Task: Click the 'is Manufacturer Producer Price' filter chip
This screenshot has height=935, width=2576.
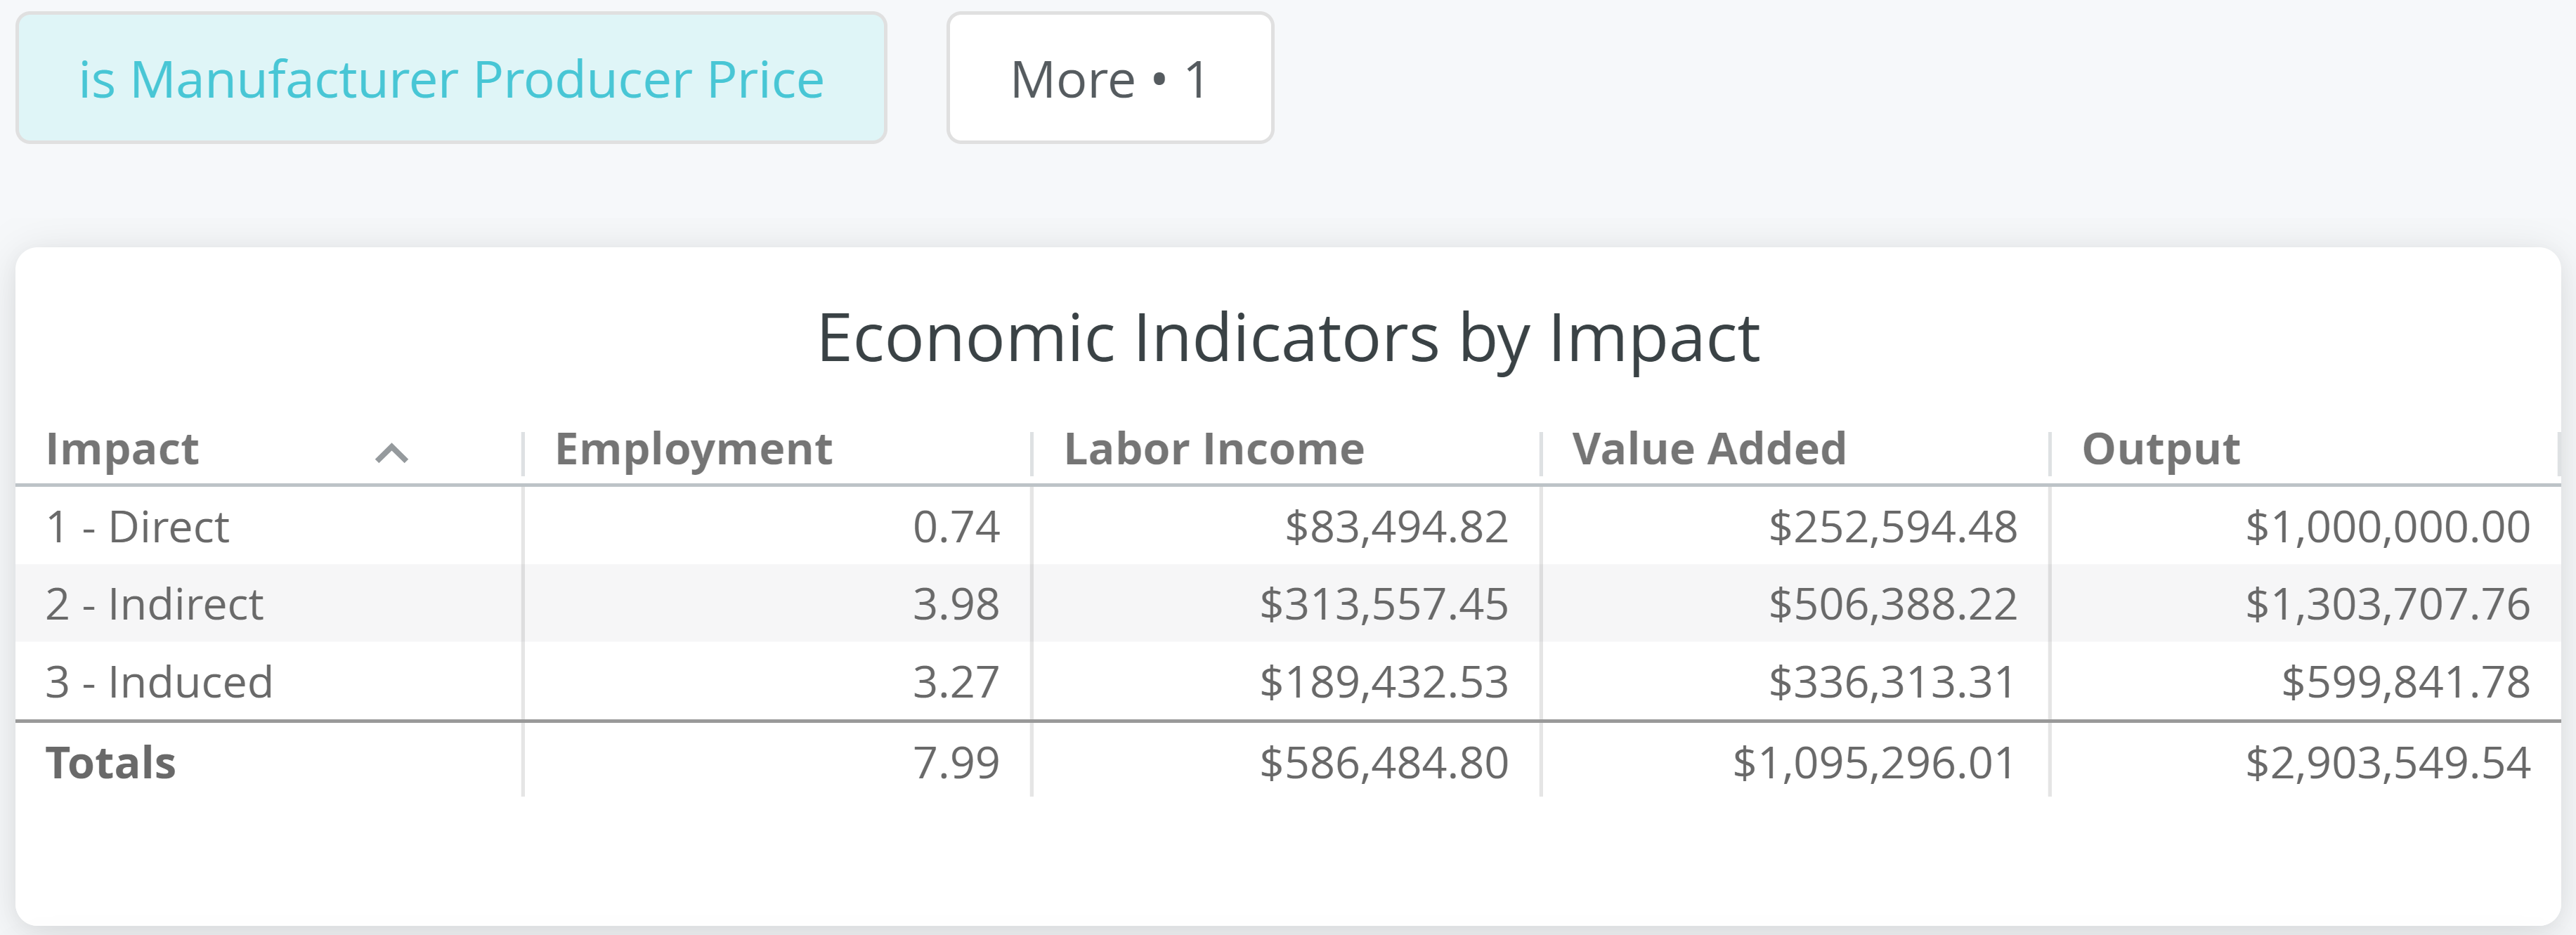Action: (x=451, y=79)
